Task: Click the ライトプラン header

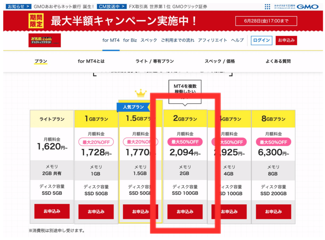Action: pyautogui.click(x=52, y=119)
